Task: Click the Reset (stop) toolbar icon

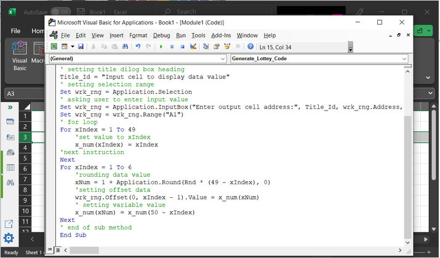Action: [x=182, y=46]
